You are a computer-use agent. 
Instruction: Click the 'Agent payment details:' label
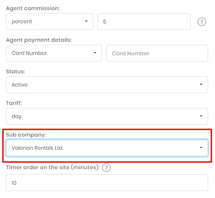39,40
